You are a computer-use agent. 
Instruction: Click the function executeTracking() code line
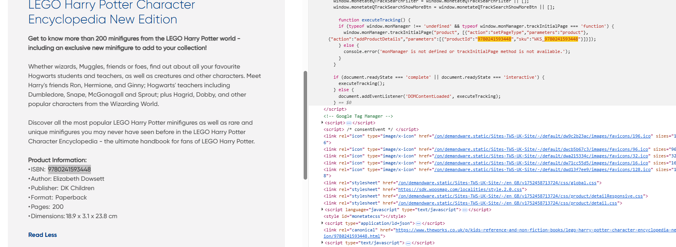[374, 20]
